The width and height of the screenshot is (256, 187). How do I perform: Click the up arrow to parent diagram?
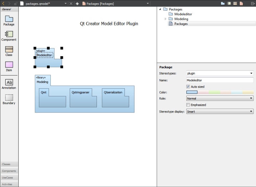click(x=77, y=4)
